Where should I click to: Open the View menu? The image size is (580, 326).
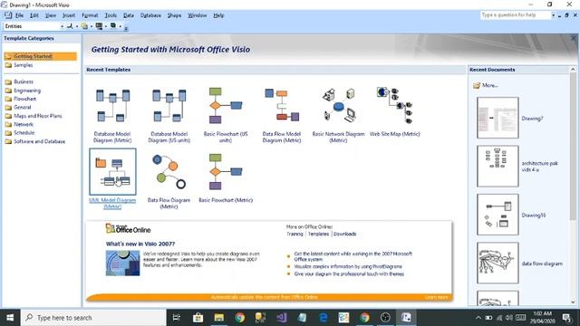pyautogui.click(x=51, y=15)
